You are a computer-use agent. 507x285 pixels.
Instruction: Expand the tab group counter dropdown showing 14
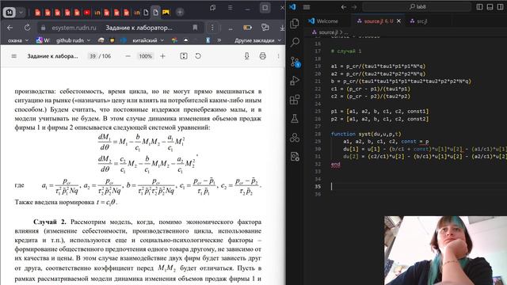(21, 13)
